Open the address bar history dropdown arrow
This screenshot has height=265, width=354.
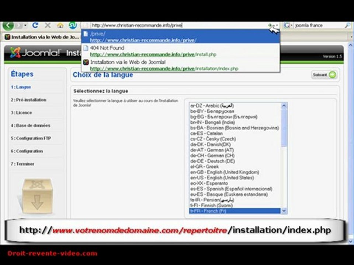pos(277,25)
